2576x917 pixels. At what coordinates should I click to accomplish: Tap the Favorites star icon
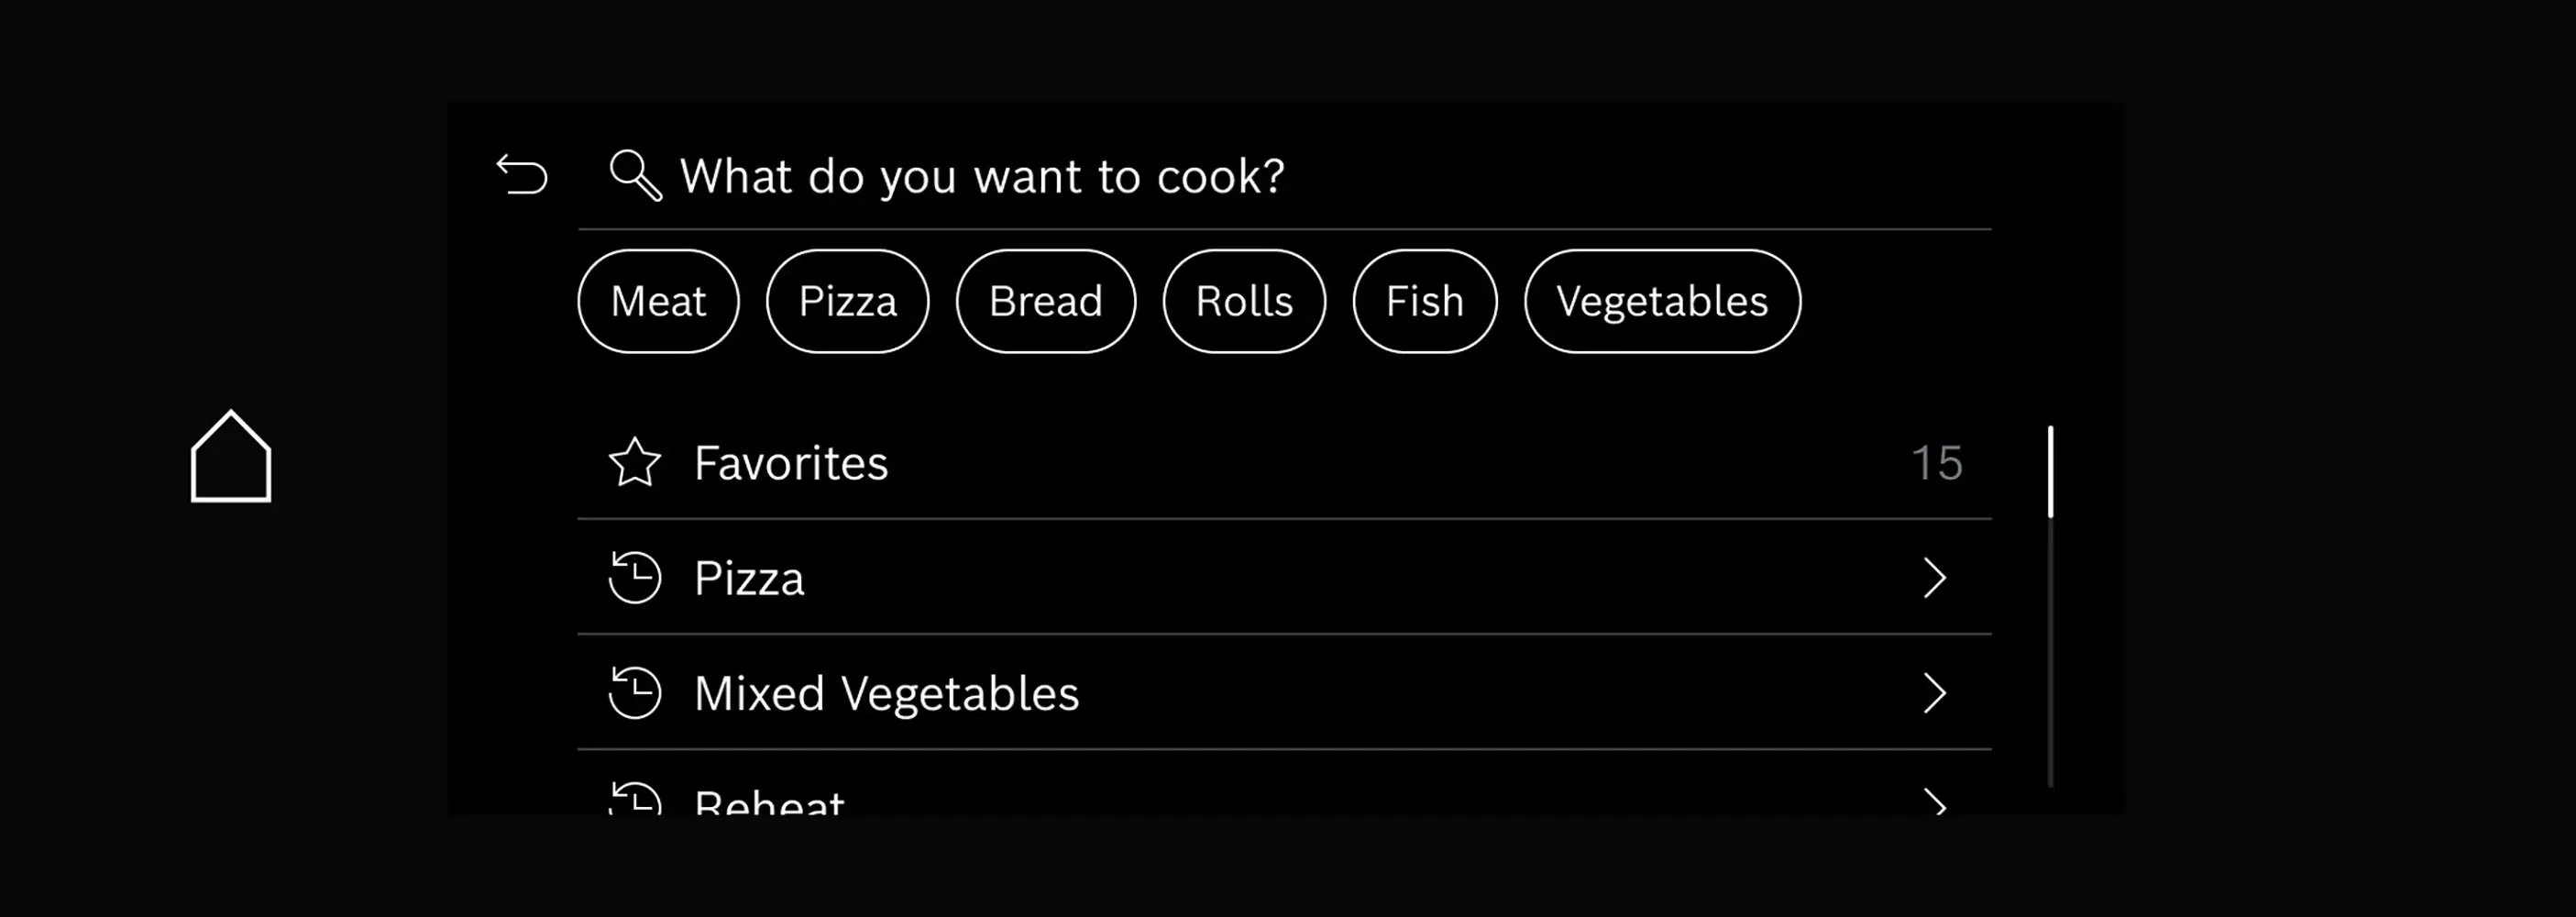click(x=635, y=463)
